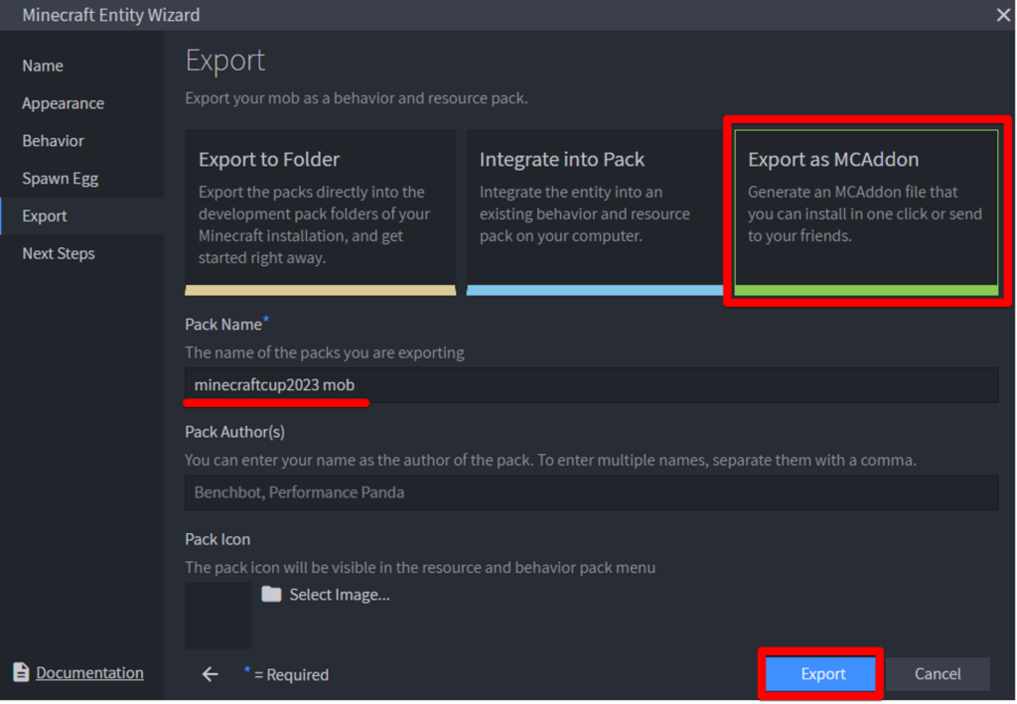Open the Spawn Egg step
Screen dimensions: 1017x704
pos(60,179)
